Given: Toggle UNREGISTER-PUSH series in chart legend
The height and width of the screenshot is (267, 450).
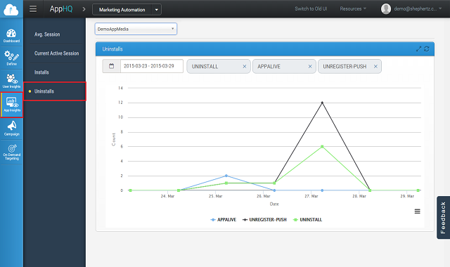Looking at the screenshot, I should click(264, 220).
